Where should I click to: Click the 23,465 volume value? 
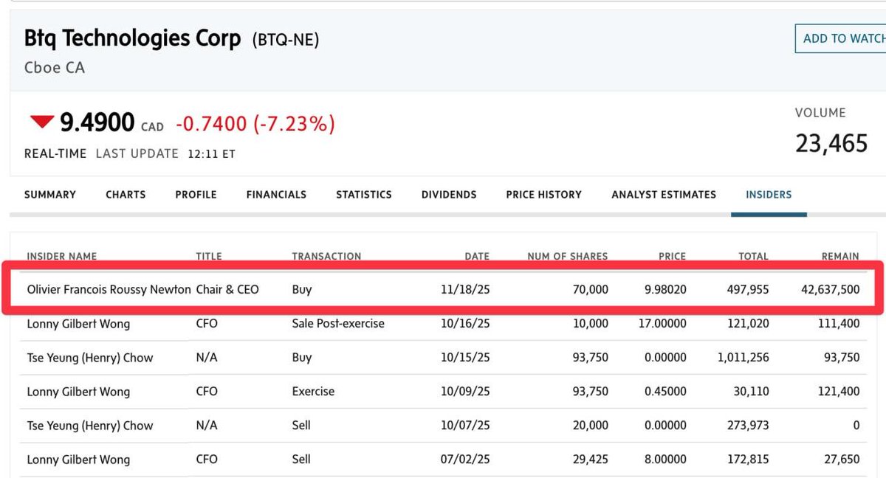tap(831, 142)
